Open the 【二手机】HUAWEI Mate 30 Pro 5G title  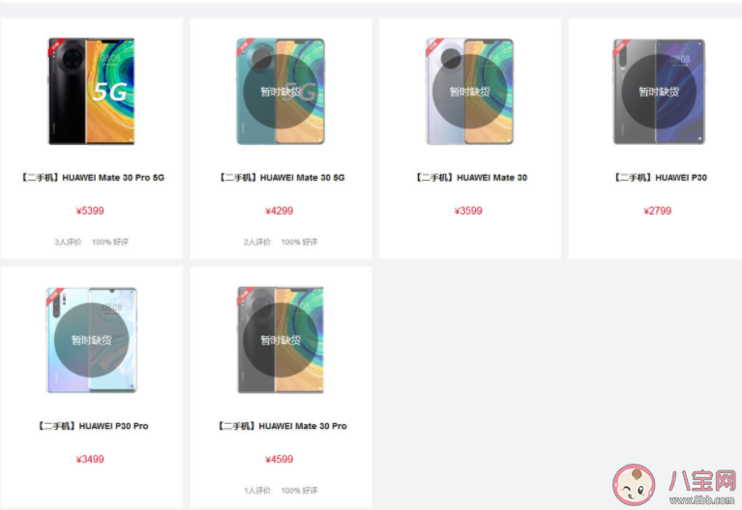click(x=92, y=178)
